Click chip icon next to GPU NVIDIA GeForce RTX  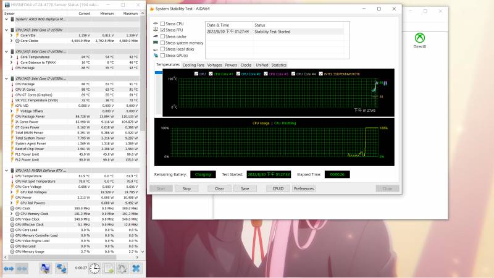tap(12, 171)
